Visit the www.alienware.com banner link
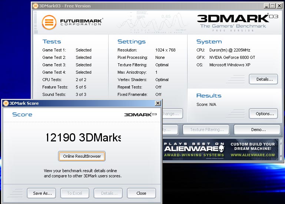 point(253,155)
